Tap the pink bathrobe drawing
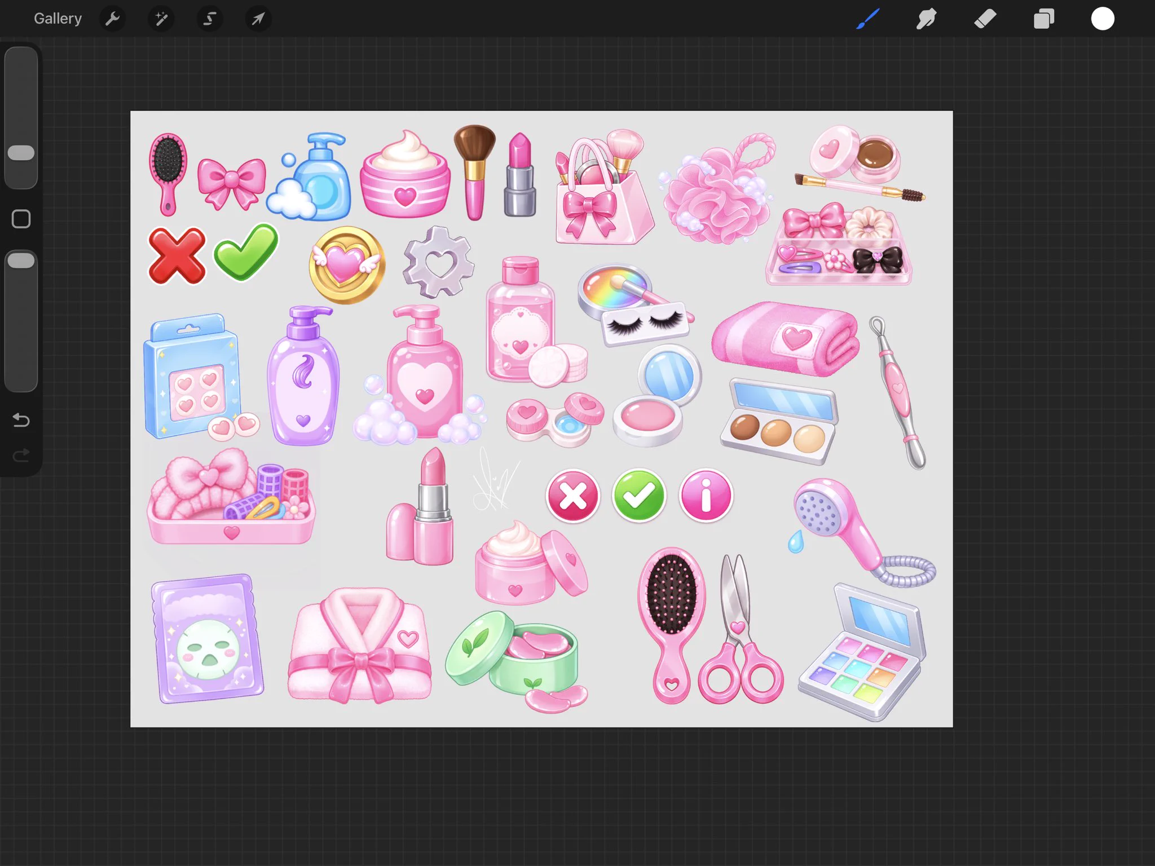The width and height of the screenshot is (1155, 866). pyautogui.click(x=360, y=646)
